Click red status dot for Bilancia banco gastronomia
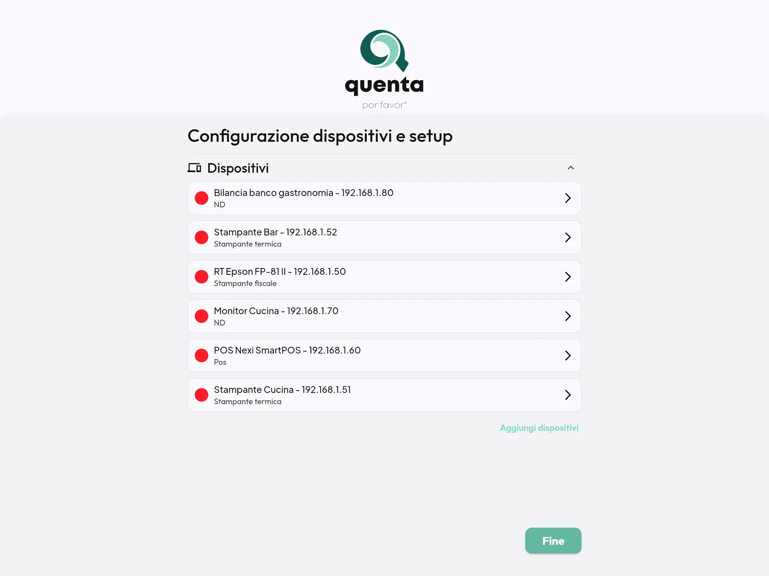 [x=201, y=198]
